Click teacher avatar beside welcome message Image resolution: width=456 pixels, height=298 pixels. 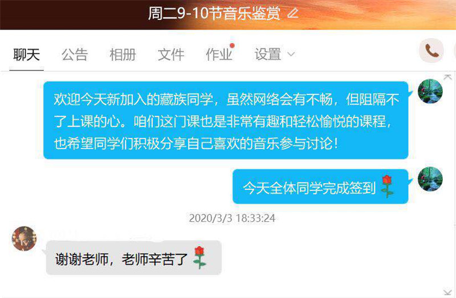(x=430, y=91)
